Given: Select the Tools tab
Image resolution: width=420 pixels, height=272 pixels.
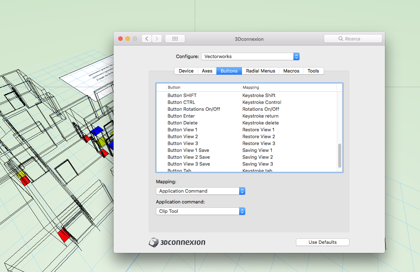Looking at the screenshot, I should tap(313, 71).
